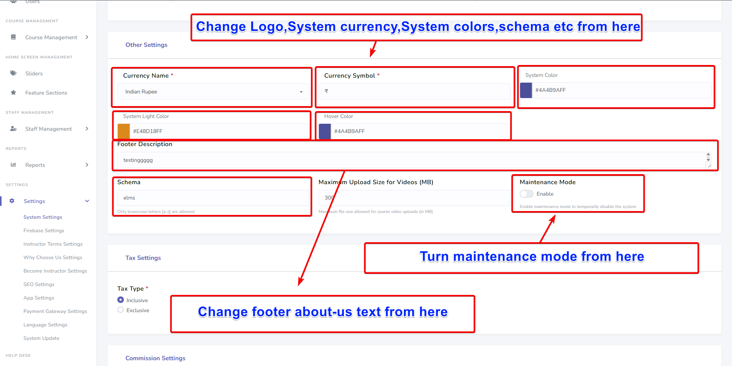Click the Schema text field
Viewport: 732px width, 366px height.
pyautogui.click(x=213, y=198)
